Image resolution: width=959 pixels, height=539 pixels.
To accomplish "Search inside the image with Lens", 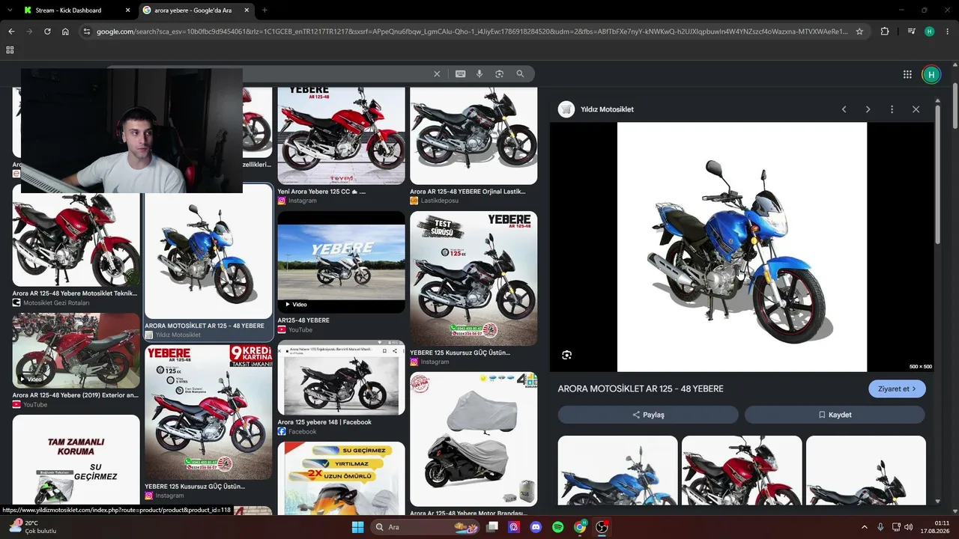I will tap(567, 355).
